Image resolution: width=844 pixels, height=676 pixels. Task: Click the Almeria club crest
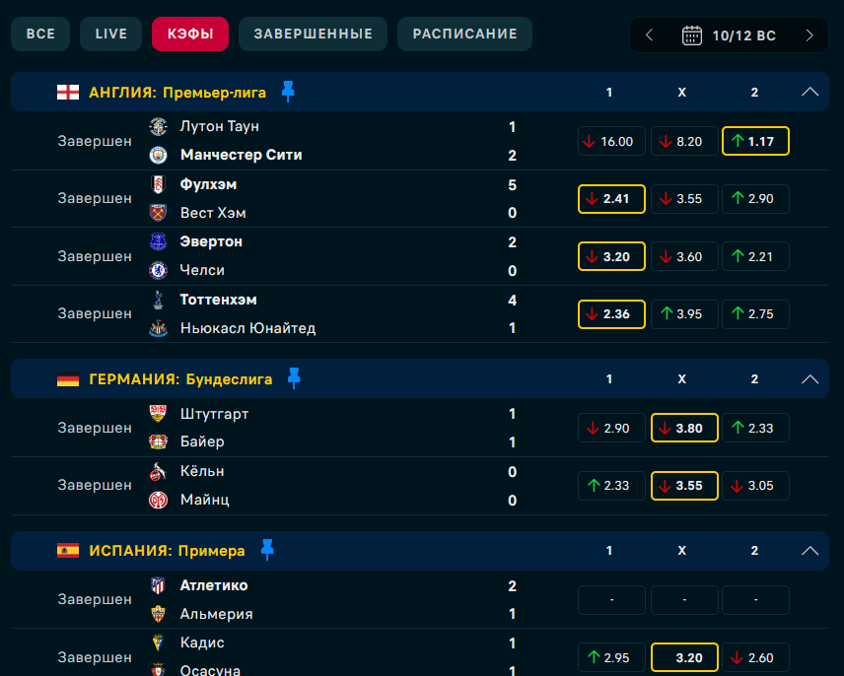(x=158, y=614)
